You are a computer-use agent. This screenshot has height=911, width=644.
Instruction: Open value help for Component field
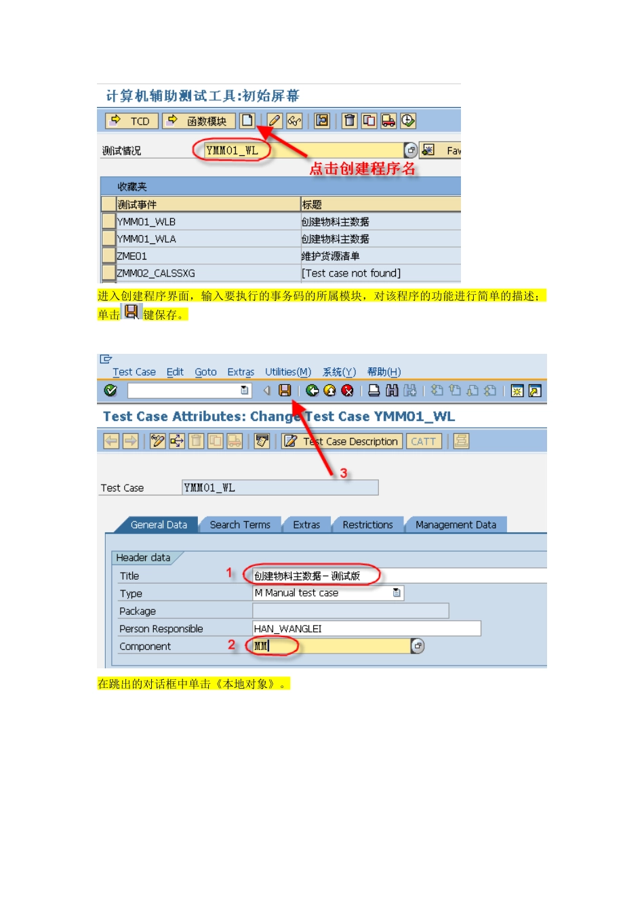tap(418, 646)
